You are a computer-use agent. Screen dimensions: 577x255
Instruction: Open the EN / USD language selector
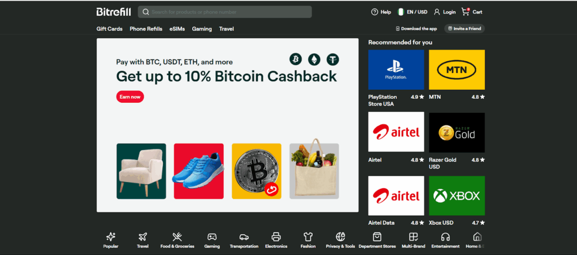point(412,12)
